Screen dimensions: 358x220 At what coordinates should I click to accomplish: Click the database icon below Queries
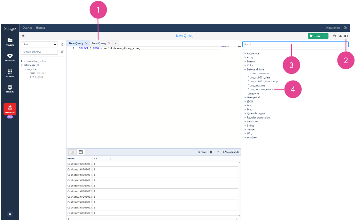click(23, 36)
